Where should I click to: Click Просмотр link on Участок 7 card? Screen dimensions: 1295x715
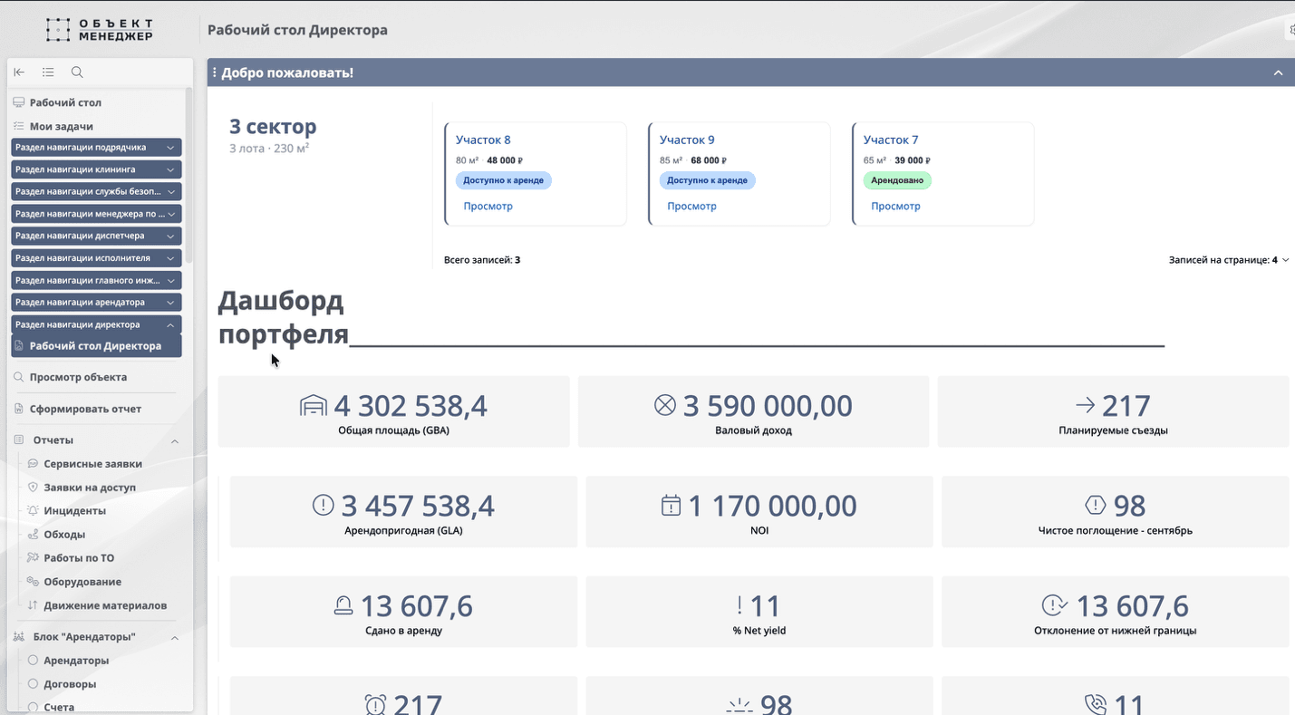pos(895,206)
